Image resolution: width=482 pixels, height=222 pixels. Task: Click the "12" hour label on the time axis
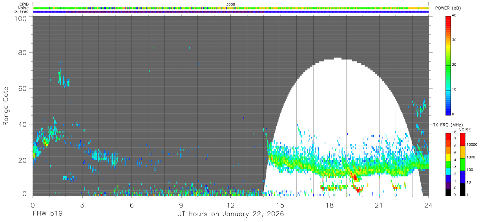tap(230, 205)
